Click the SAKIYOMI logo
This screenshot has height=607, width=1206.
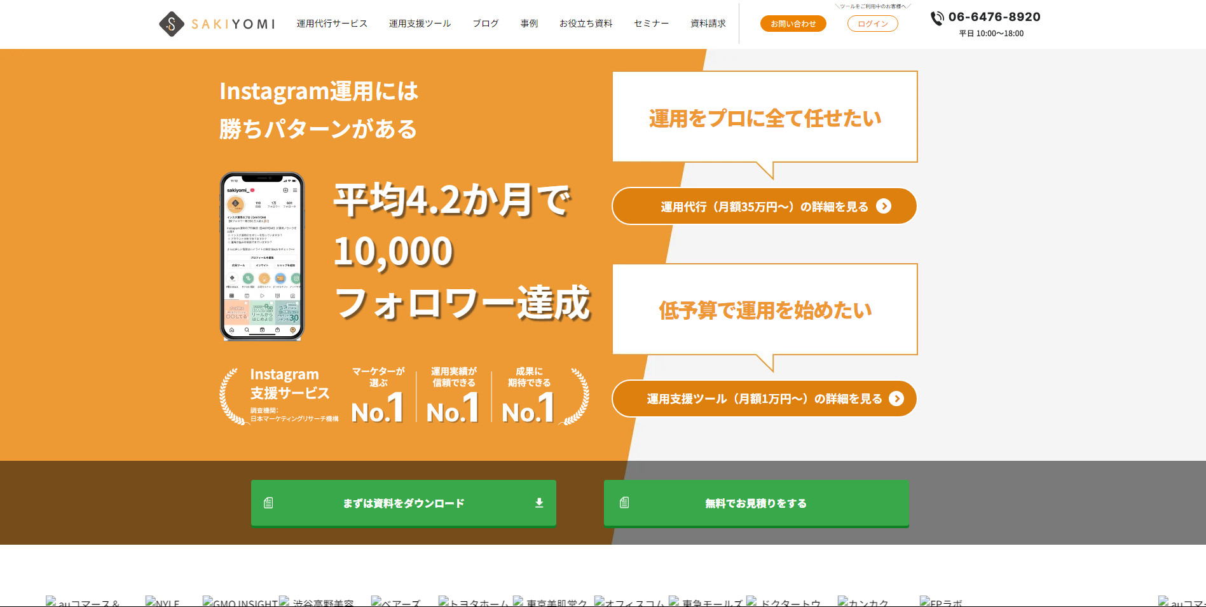click(x=217, y=24)
